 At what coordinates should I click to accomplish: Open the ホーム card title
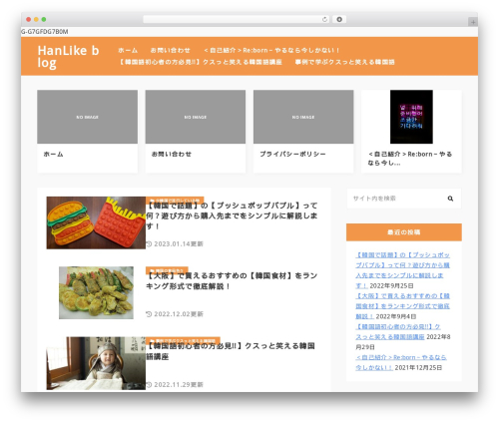click(x=53, y=154)
